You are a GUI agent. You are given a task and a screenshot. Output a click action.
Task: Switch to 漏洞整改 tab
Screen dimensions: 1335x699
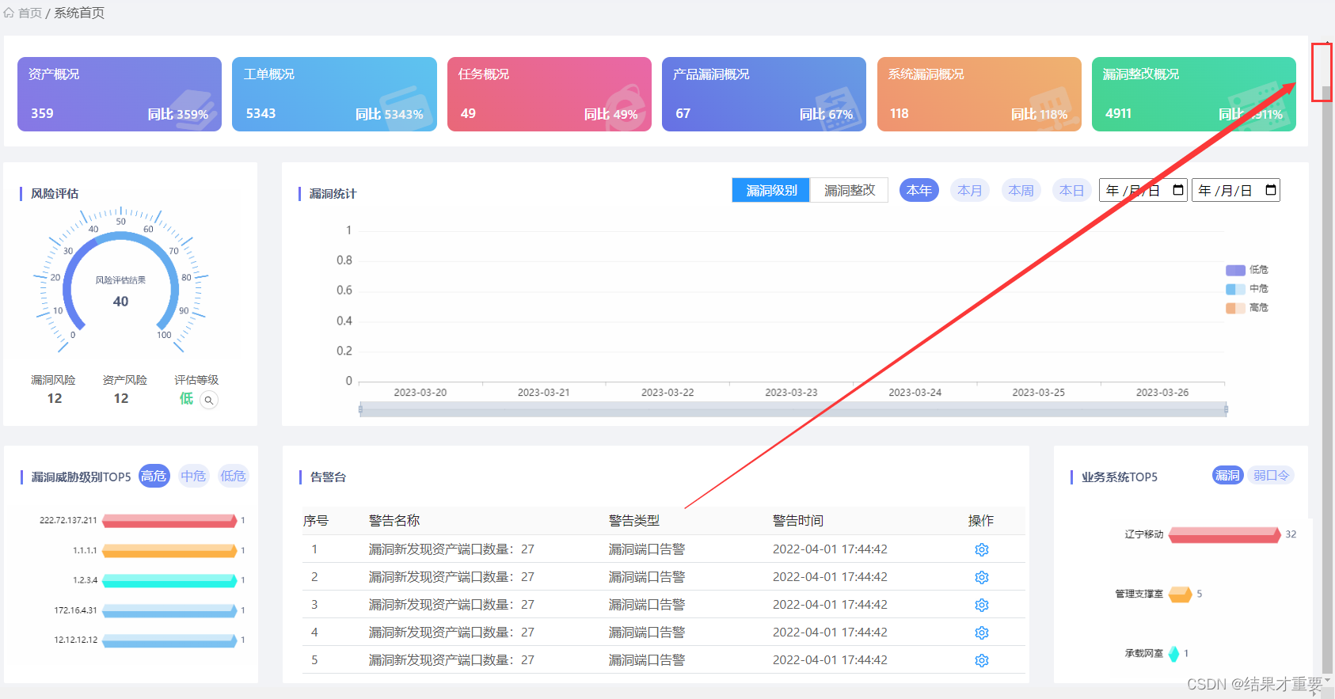click(849, 190)
